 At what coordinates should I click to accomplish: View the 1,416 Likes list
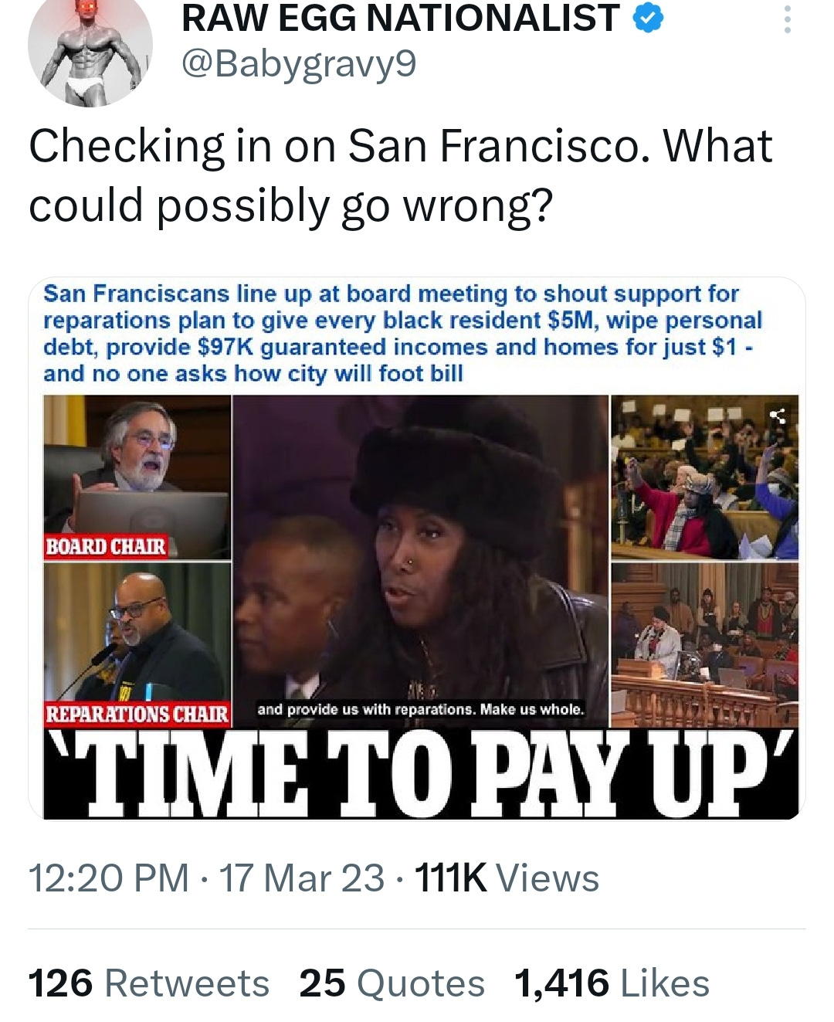coord(612,983)
